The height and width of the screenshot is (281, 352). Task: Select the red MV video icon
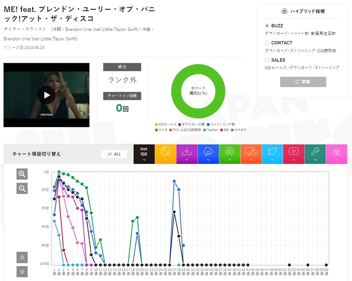[294, 154]
